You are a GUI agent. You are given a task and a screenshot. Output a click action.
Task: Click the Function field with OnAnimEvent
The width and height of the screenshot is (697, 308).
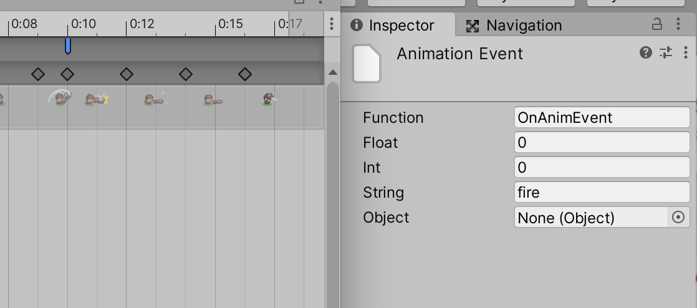602,117
